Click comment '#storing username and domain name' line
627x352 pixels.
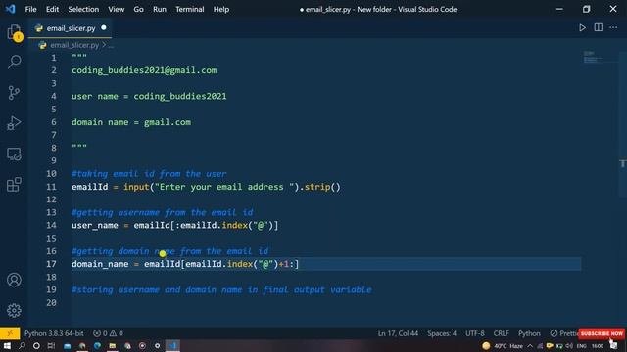point(221,290)
